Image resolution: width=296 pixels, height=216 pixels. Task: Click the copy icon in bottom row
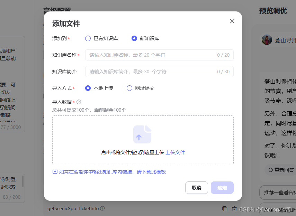coord(225,209)
